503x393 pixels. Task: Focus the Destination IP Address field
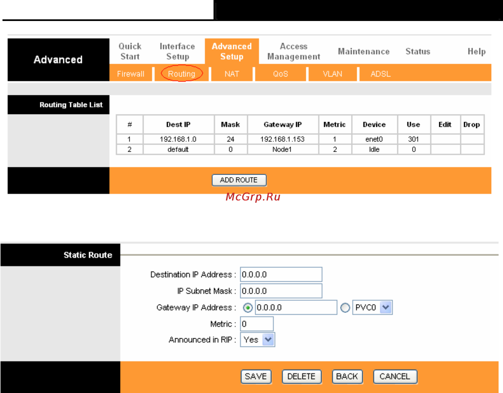tap(281, 274)
